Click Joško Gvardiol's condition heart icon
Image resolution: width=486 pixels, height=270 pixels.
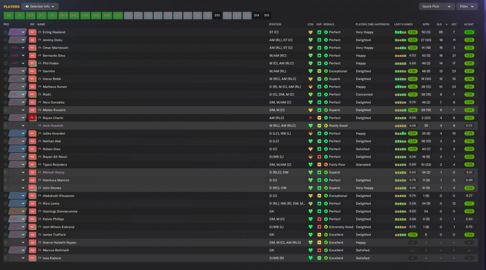(x=311, y=133)
